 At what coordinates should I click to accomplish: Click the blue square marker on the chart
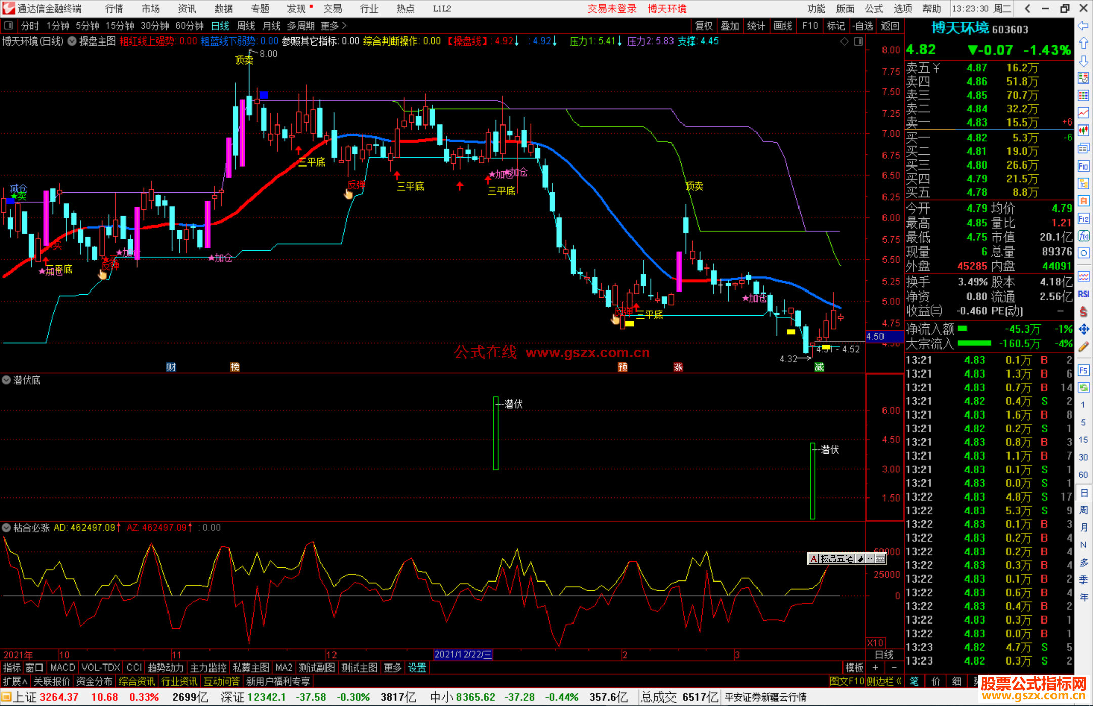pyautogui.click(x=264, y=95)
